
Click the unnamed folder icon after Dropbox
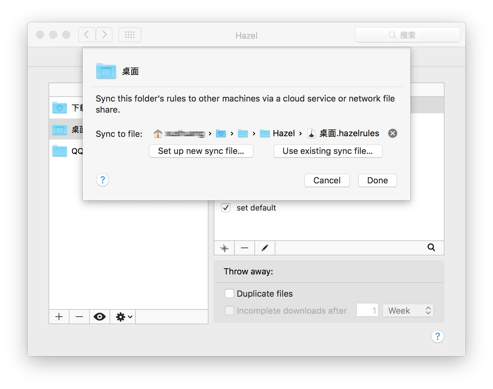coord(243,133)
